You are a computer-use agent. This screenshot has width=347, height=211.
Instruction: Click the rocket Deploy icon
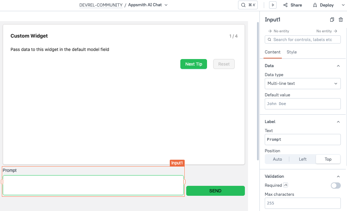pyautogui.click(x=316, y=5)
